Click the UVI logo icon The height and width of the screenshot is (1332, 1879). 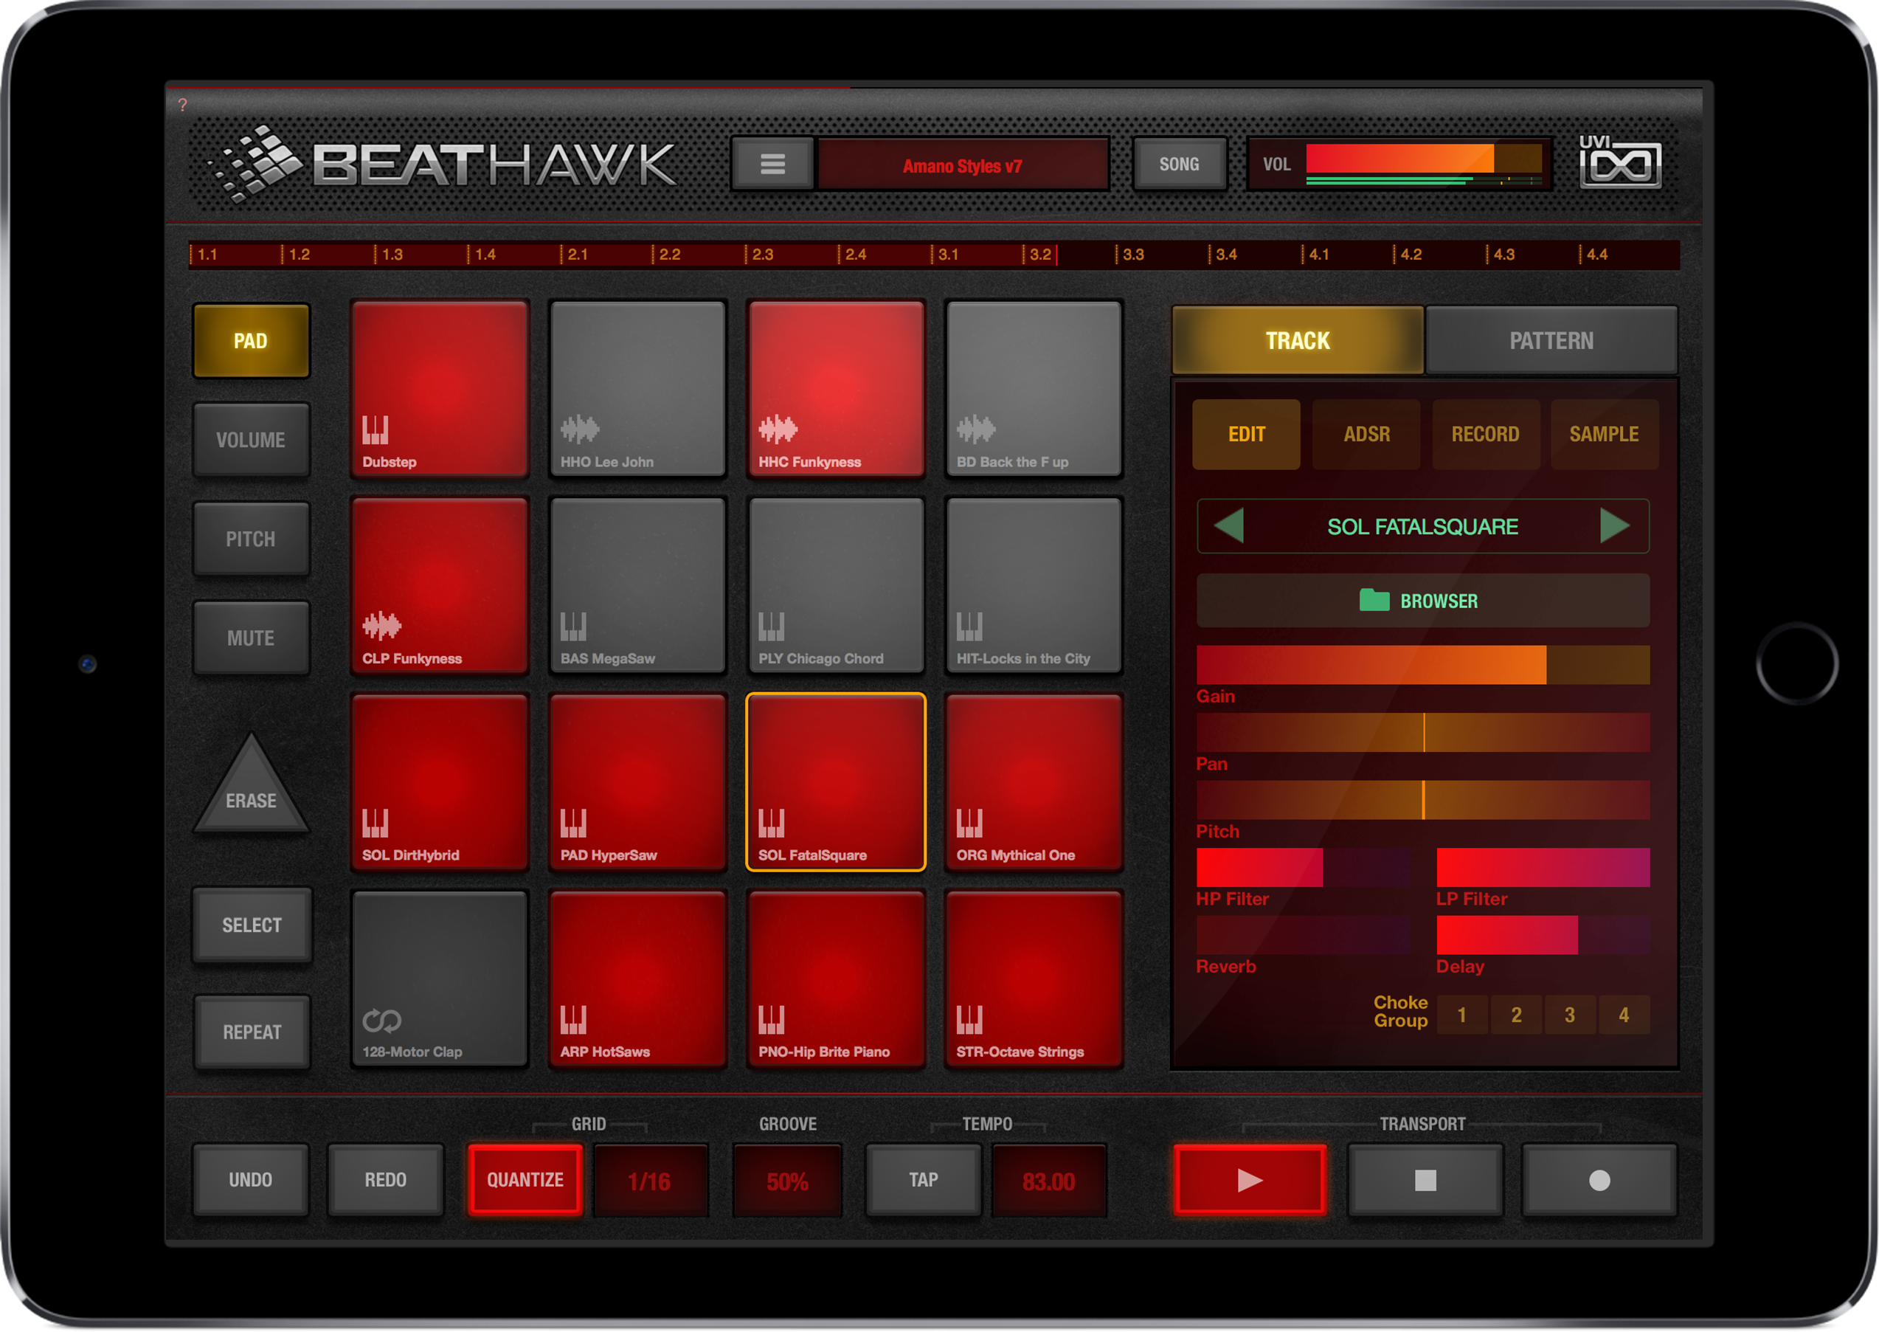1619,162
